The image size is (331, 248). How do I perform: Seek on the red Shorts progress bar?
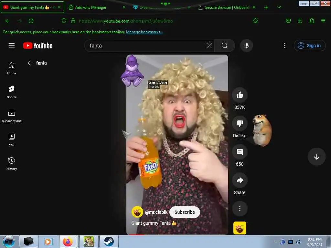pos(177,234)
